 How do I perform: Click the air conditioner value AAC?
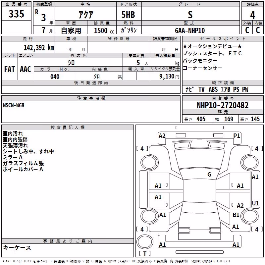pos(26,69)
